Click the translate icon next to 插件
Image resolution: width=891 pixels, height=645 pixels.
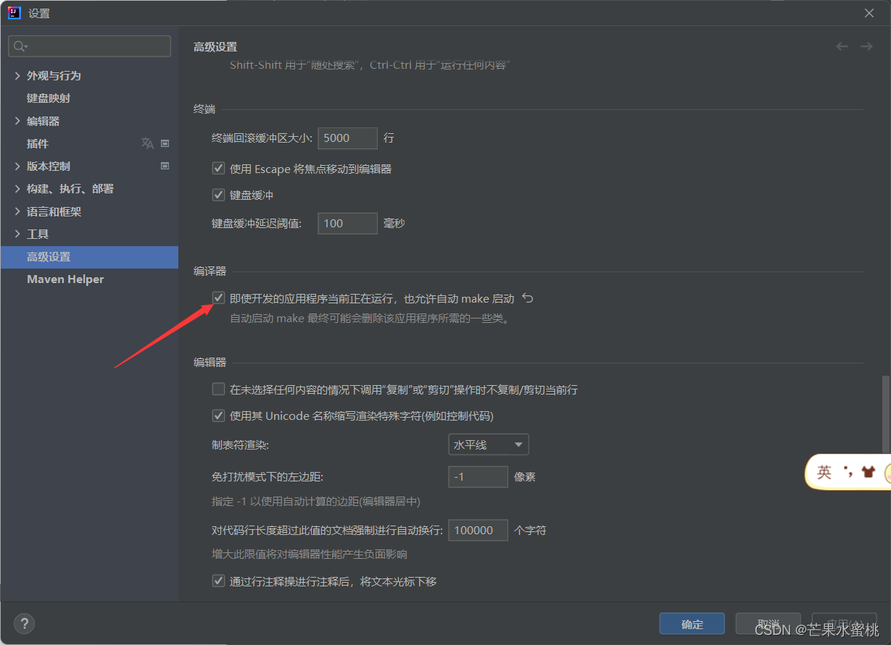147,143
